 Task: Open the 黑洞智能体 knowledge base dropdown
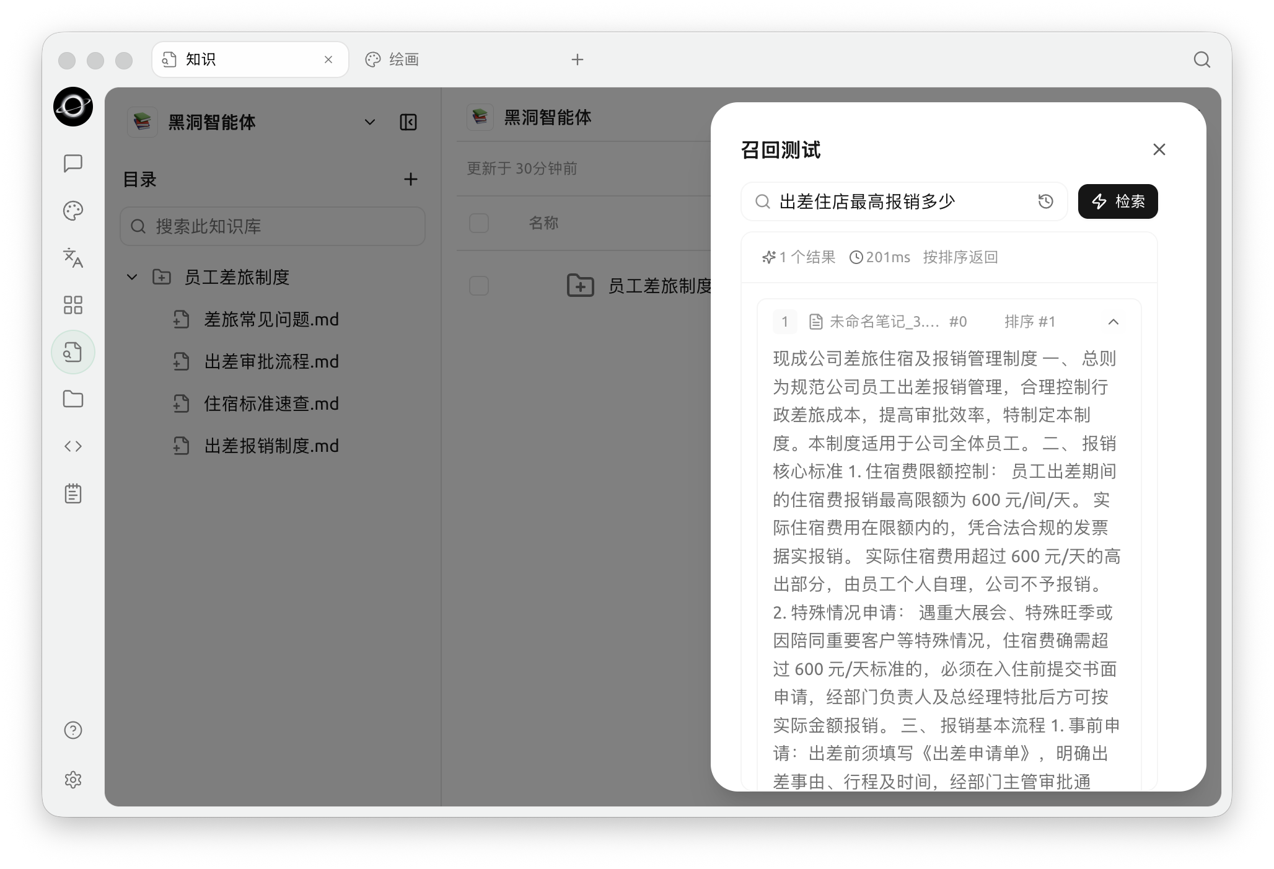370,122
